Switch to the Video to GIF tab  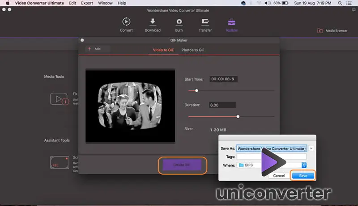(x=163, y=50)
